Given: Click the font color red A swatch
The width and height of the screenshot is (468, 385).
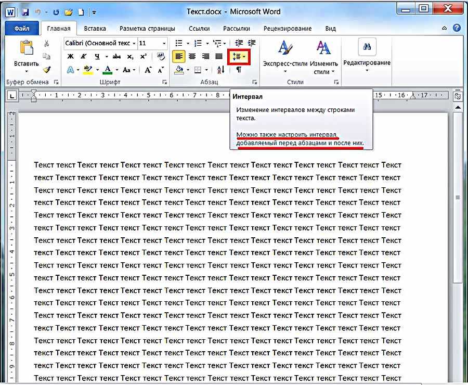Looking at the screenshot, I should coord(108,69).
